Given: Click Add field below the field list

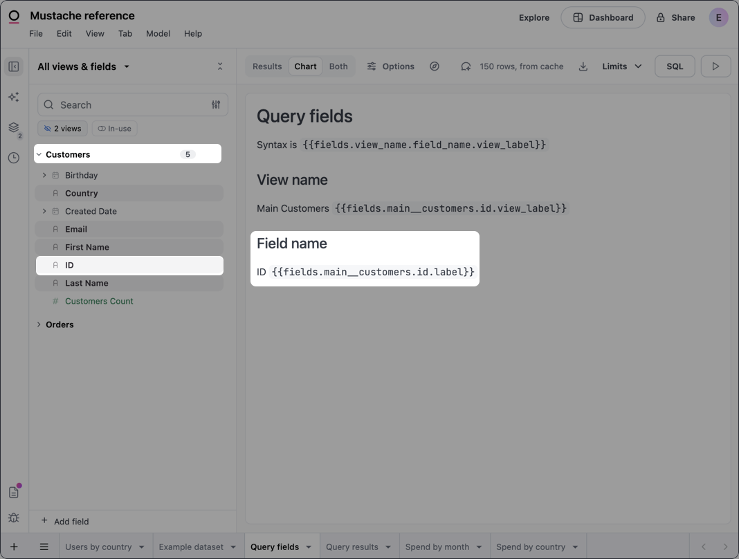Looking at the screenshot, I should coord(64,521).
